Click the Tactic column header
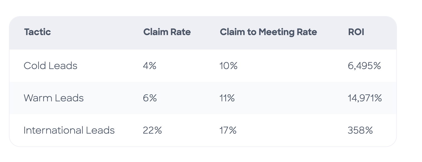The image size is (422, 162). pos(37,32)
